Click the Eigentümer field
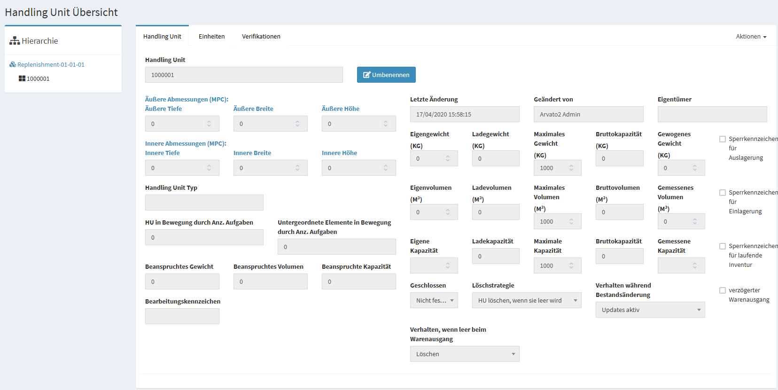This screenshot has height=390, width=778. point(712,114)
